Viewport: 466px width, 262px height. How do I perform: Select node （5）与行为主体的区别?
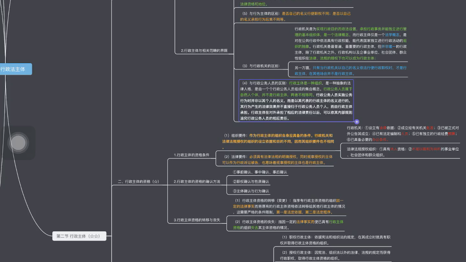point(295,16)
